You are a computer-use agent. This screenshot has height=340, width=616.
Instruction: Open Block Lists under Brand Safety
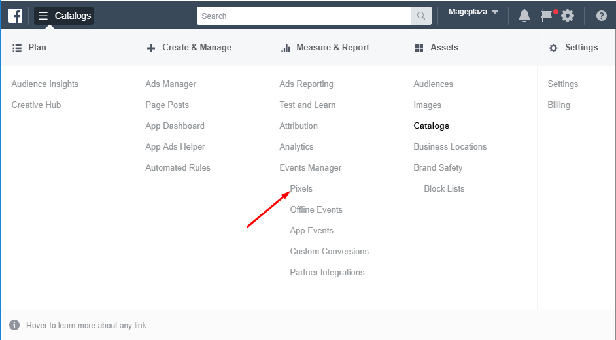point(444,188)
